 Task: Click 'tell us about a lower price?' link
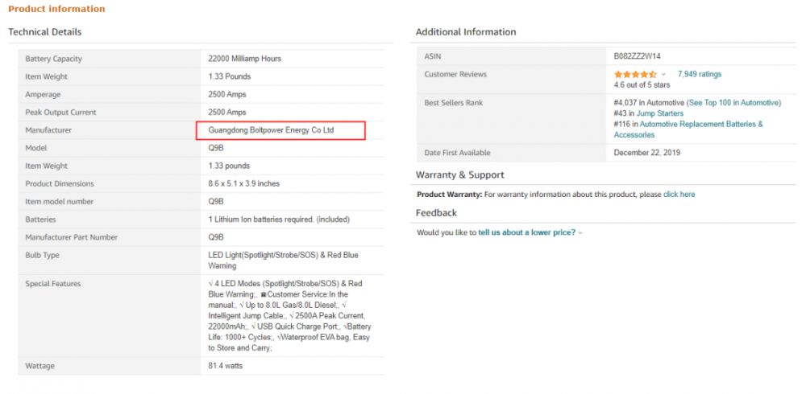point(527,232)
